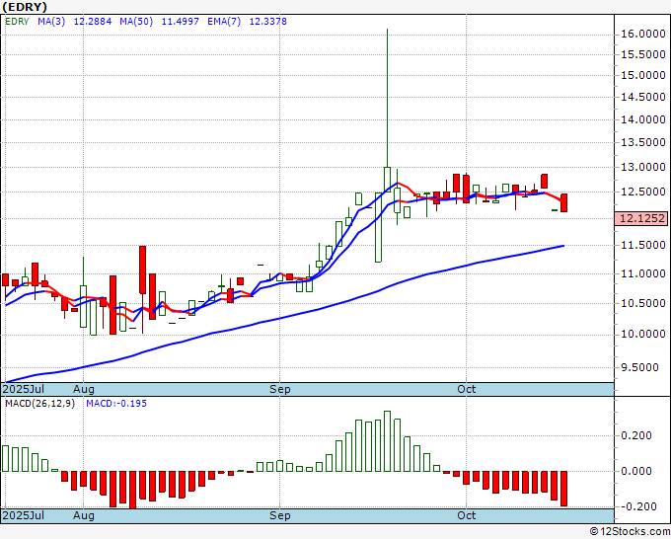
Task: Click the 13.0000 price axis label
Action: 642,167
